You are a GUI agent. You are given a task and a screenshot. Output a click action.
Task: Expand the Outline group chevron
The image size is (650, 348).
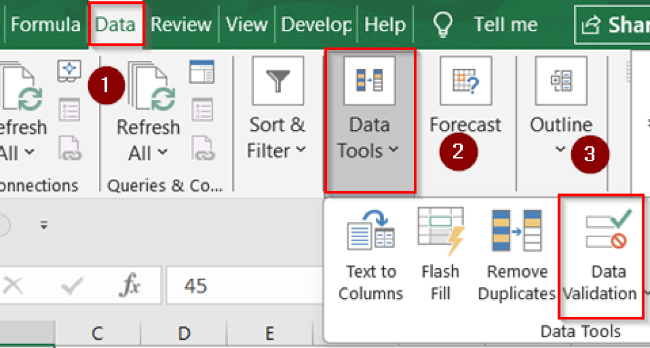point(560,150)
